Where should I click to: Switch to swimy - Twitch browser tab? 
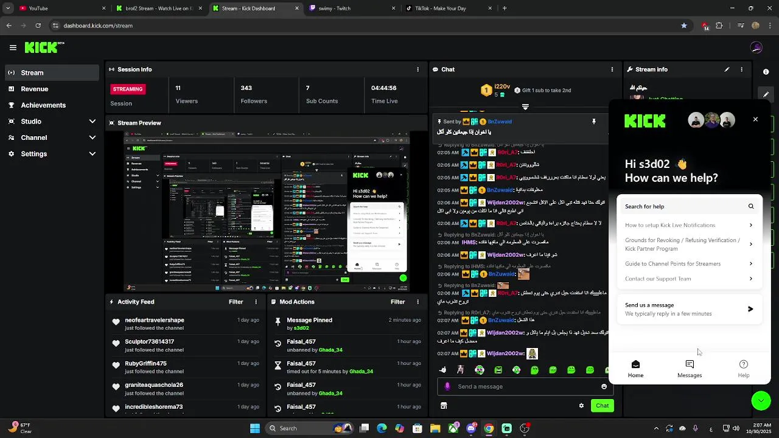tap(352, 9)
